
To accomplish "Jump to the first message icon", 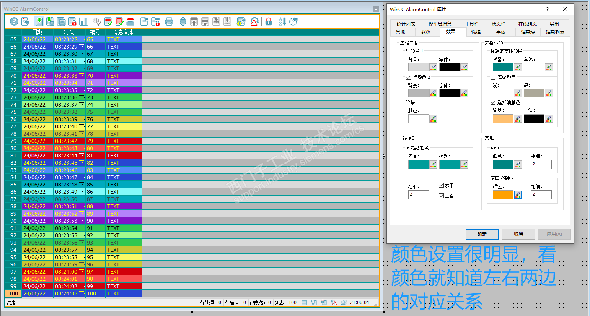I will pyautogui.click(x=194, y=22).
